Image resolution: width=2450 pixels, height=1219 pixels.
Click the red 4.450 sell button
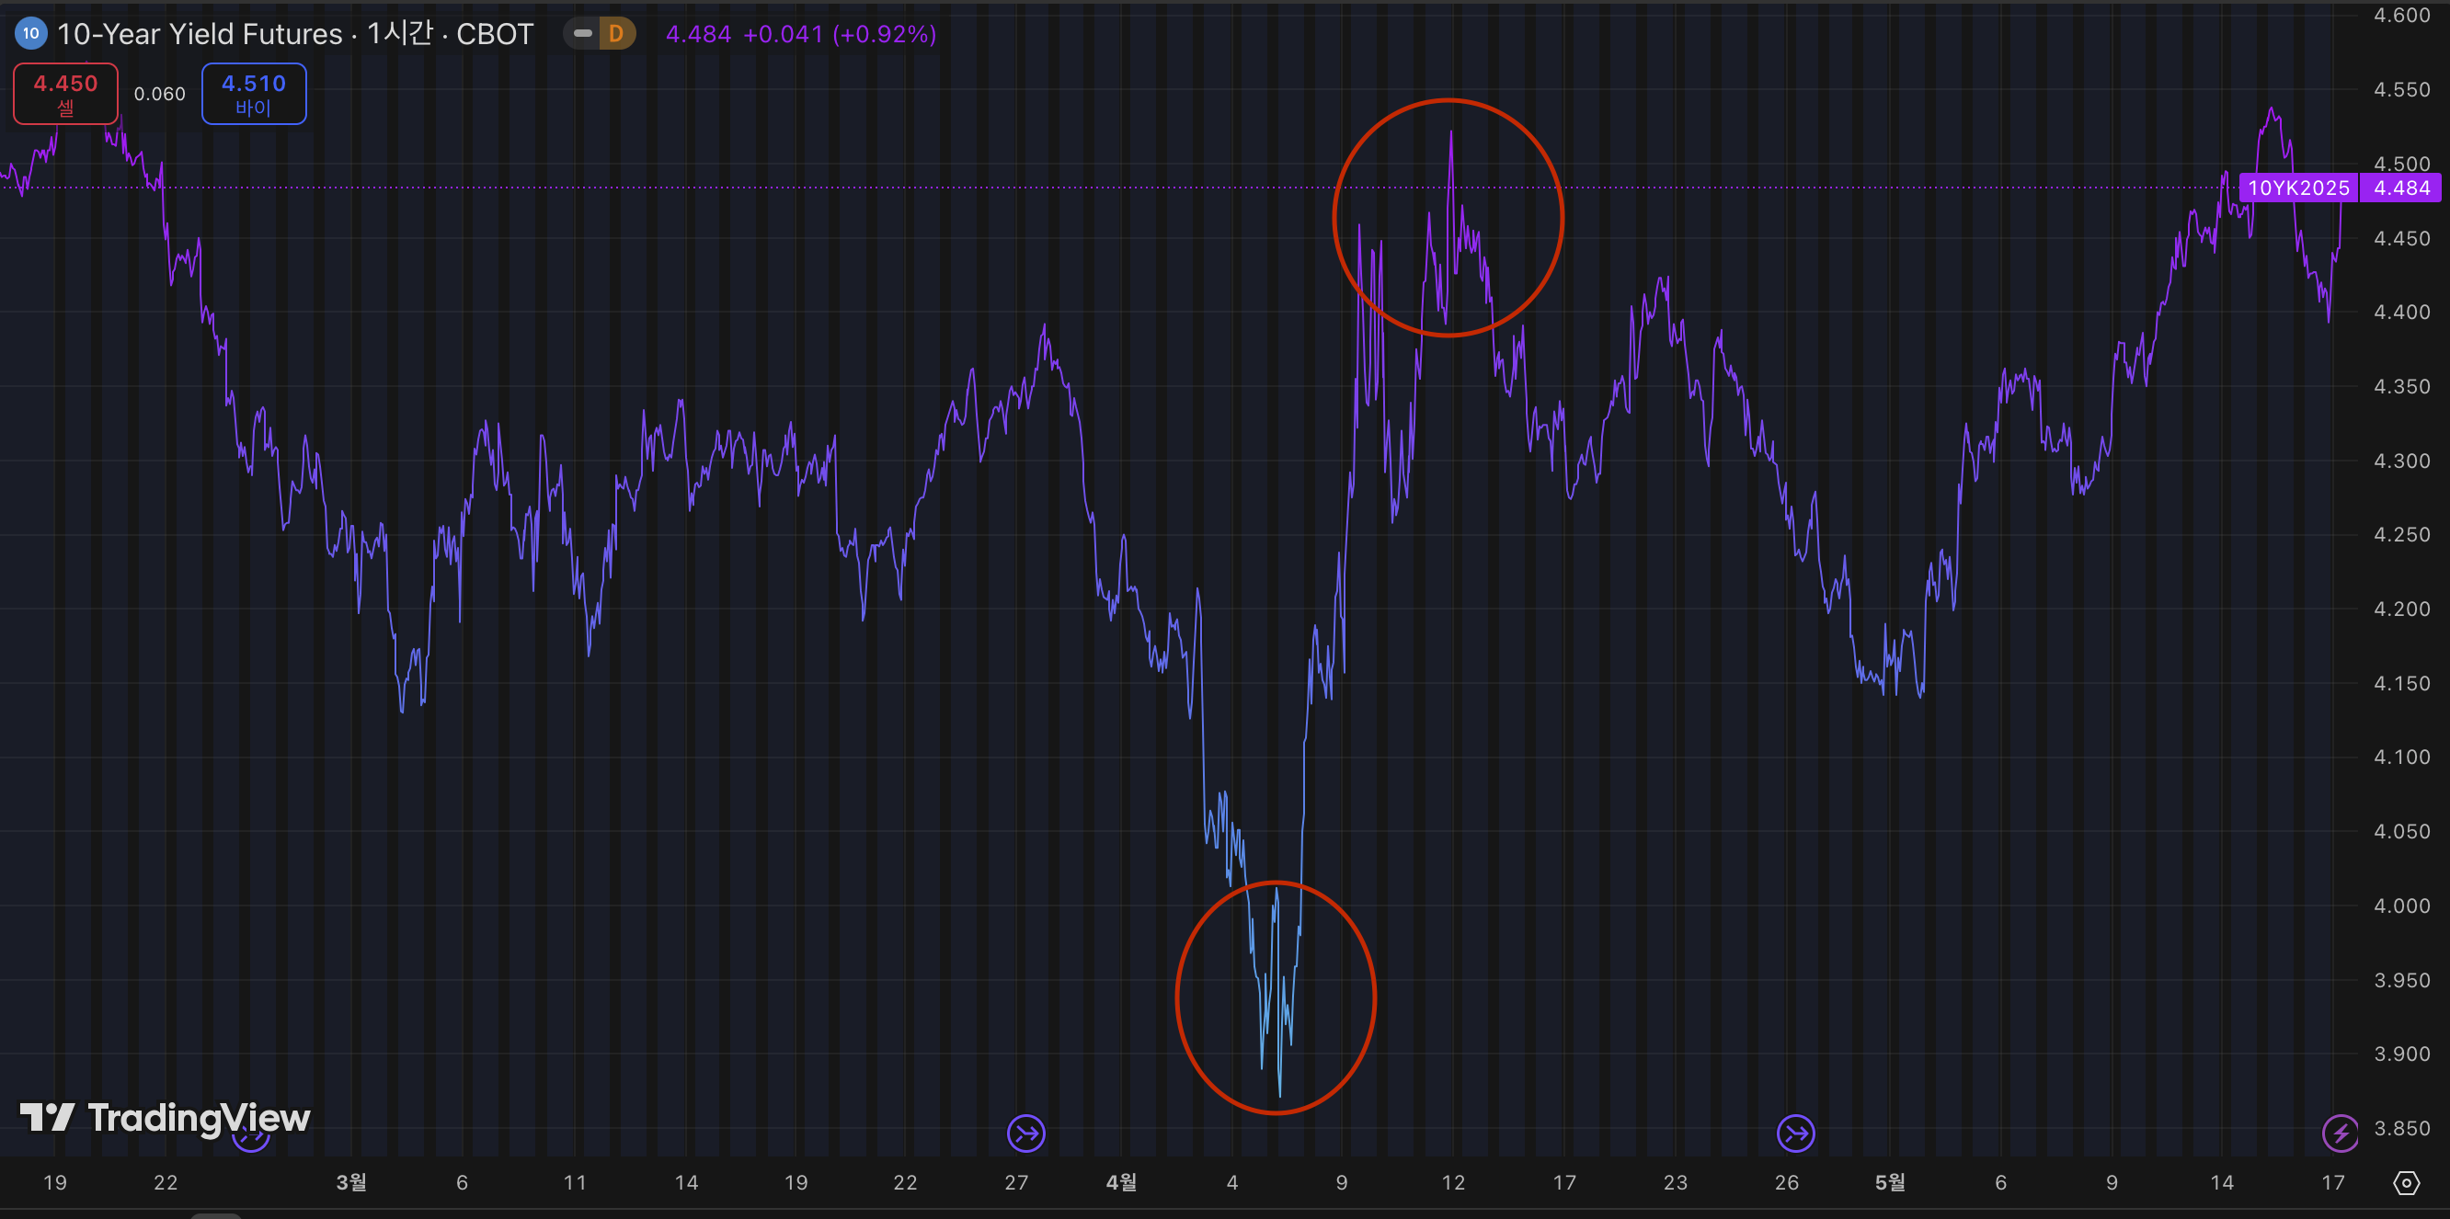(65, 93)
